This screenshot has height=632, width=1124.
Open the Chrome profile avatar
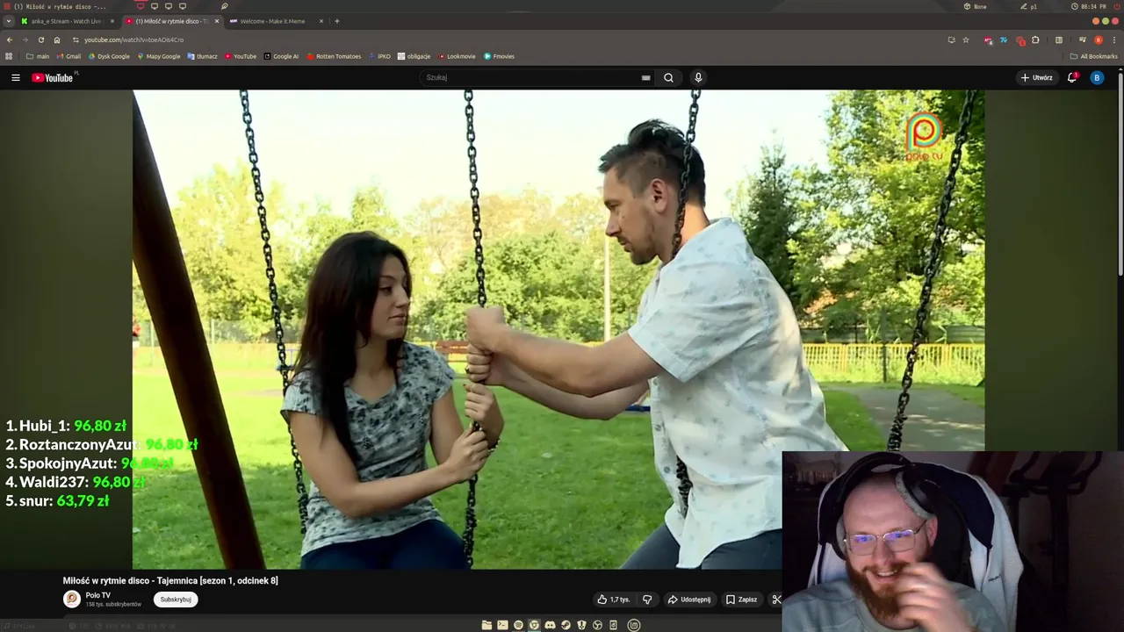pos(1098,39)
